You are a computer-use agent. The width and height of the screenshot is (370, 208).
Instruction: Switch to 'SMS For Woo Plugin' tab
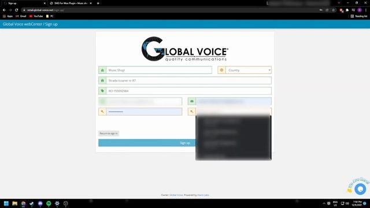tap(71, 3)
